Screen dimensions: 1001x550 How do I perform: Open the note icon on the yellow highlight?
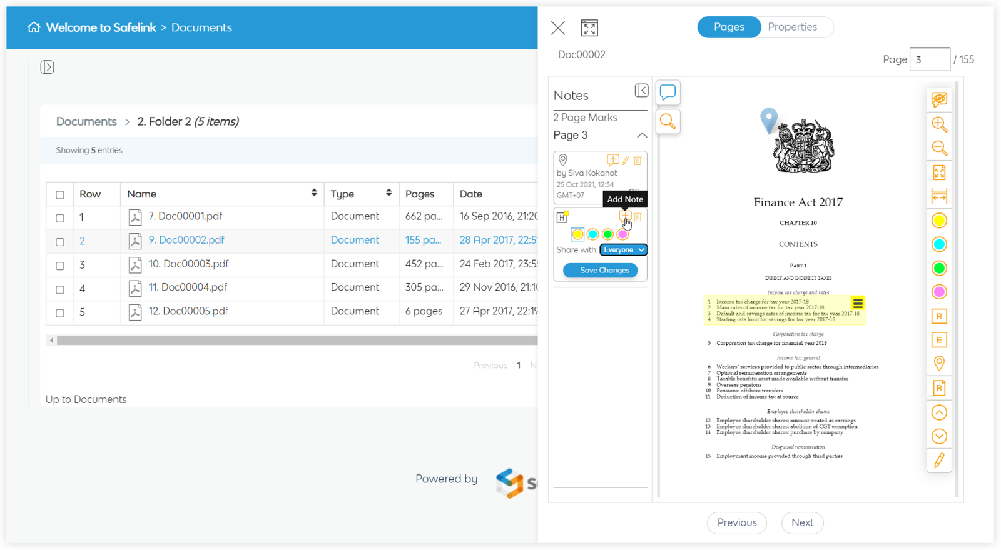tap(858, 304)
